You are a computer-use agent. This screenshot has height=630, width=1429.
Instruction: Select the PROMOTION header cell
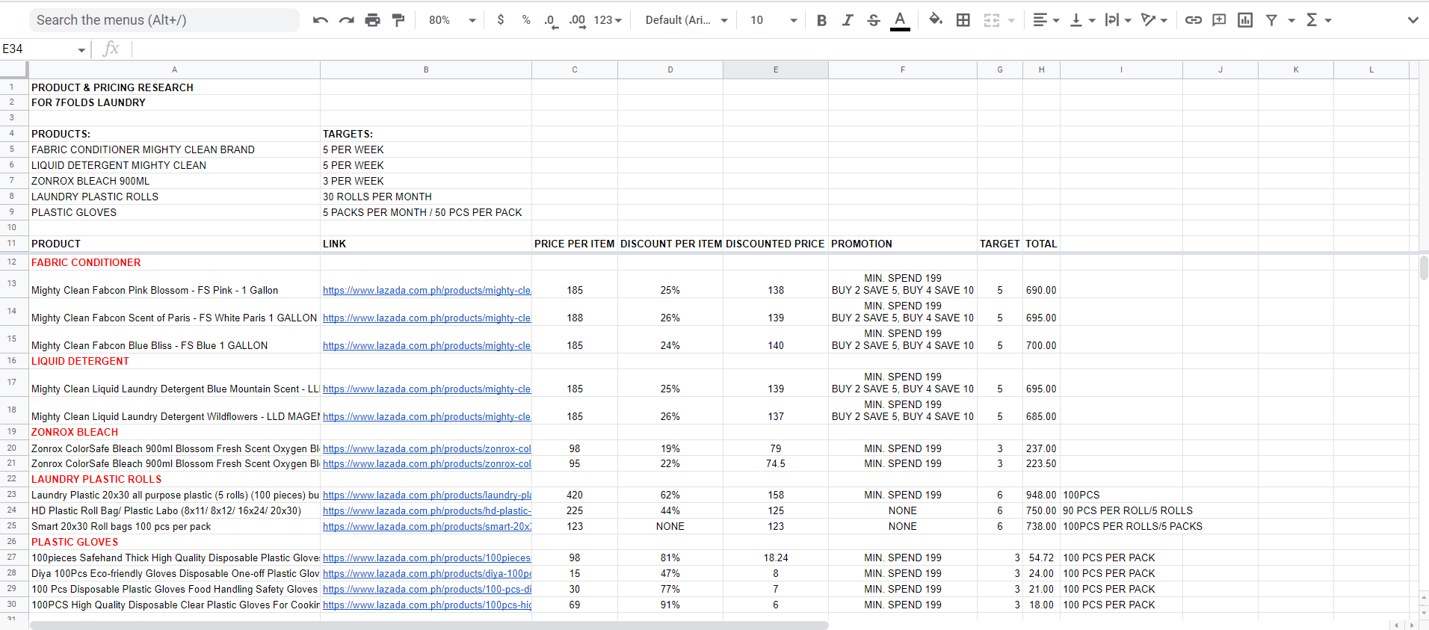903,244
